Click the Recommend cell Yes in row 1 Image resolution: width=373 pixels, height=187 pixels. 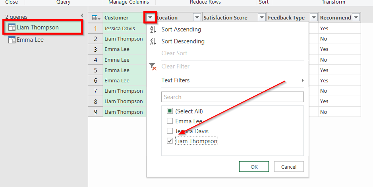(x=340, y=28)
